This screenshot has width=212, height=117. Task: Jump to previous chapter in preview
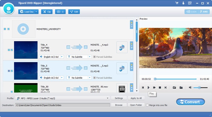[x=143, y=87]
